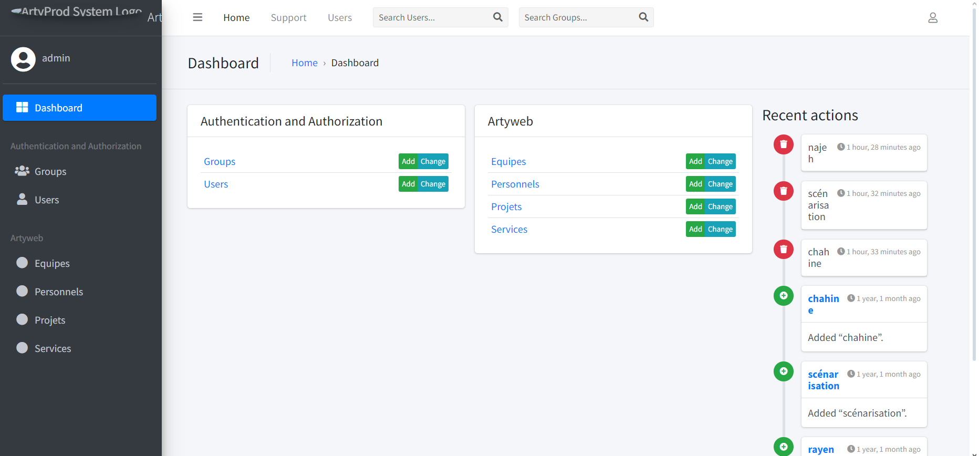Click the Search Users magnifier icon
This screenshot has width=979, height=456.
pyautogui.click(x=497, y=17)
